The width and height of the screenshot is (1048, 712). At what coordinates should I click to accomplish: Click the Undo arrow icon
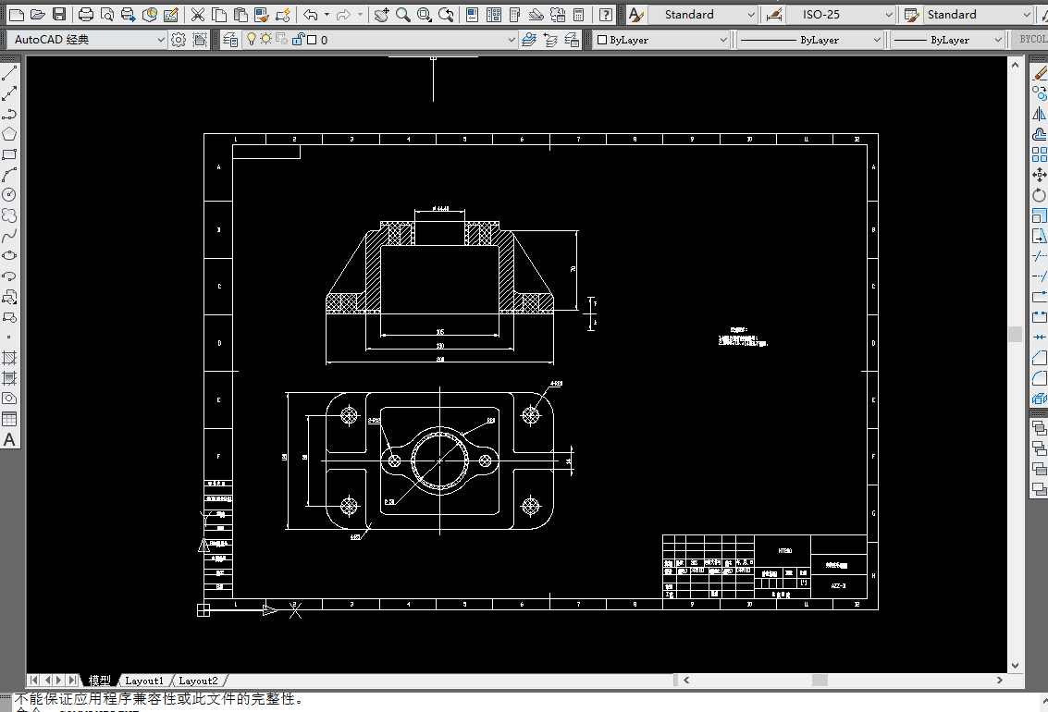tap(310, 14)
